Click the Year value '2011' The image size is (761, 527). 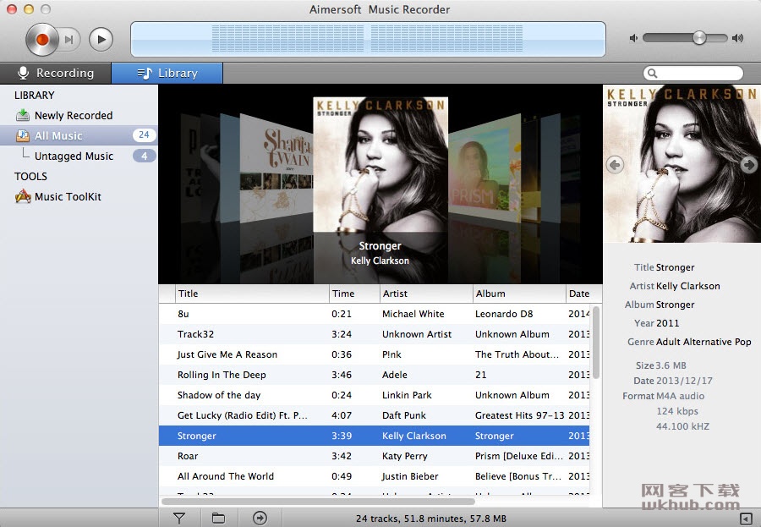[667, 323]
